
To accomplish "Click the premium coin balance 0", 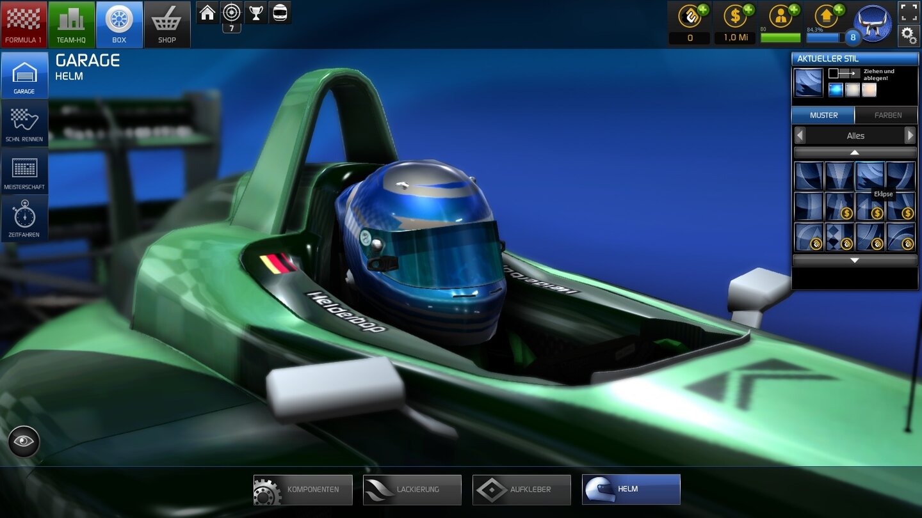I will pos(690,38).
